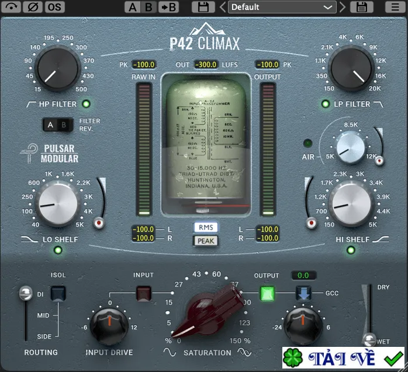Click the double wave icon right of SATURATION

click(244, 352)
